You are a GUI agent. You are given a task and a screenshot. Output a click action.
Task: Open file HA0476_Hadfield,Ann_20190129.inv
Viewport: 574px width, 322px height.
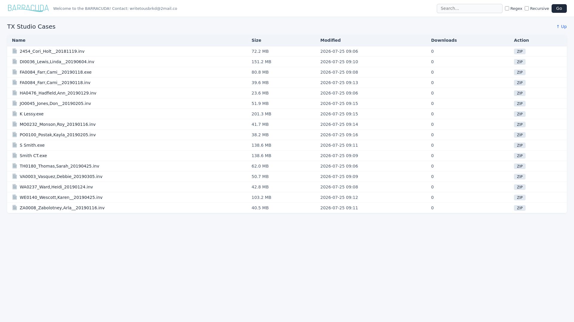coord(58,93)
